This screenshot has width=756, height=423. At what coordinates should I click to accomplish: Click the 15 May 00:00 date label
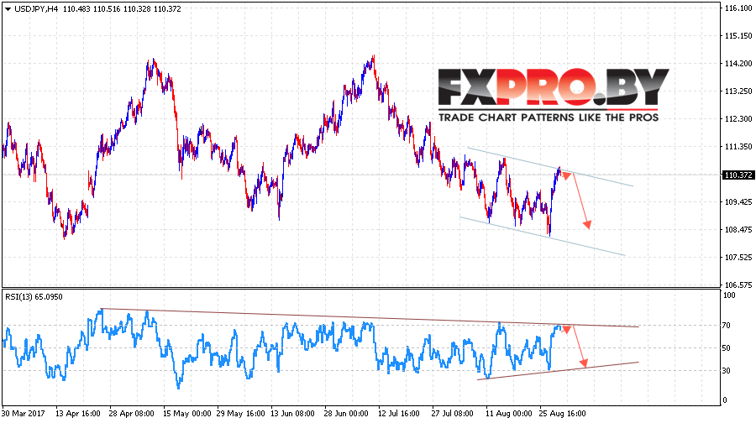[187, 414]
